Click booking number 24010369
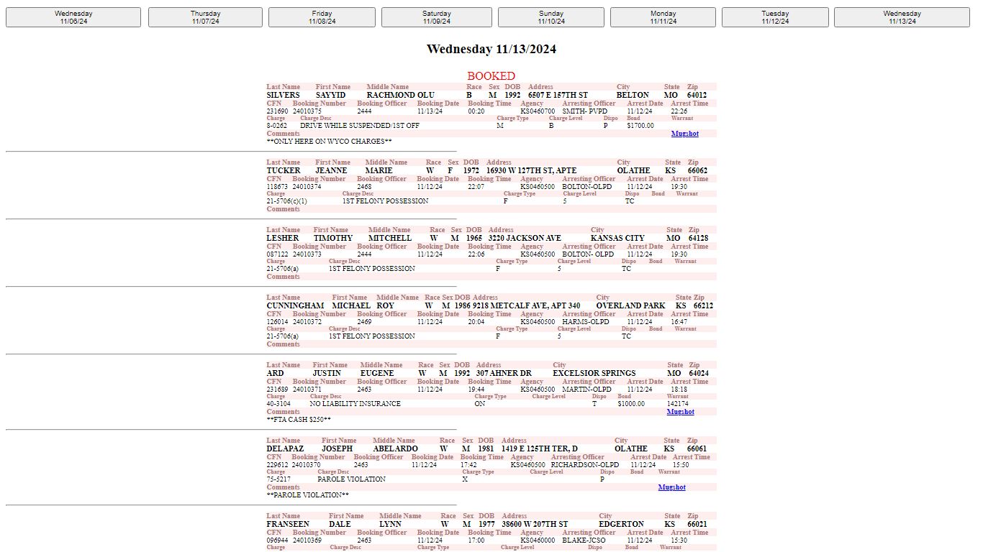983x552 pixels. (307, 540)
